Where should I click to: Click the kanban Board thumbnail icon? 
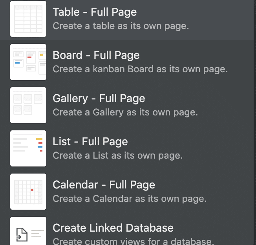[28, 62]
